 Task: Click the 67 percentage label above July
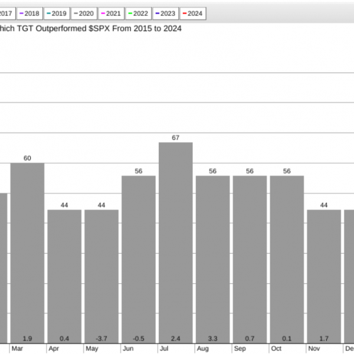176,137
